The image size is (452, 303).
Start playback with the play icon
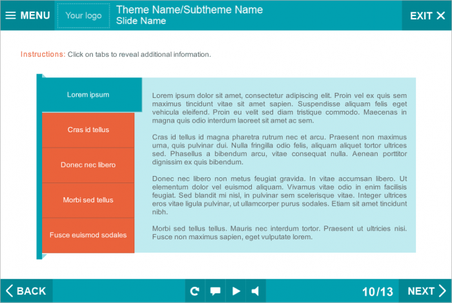point(236,291)
